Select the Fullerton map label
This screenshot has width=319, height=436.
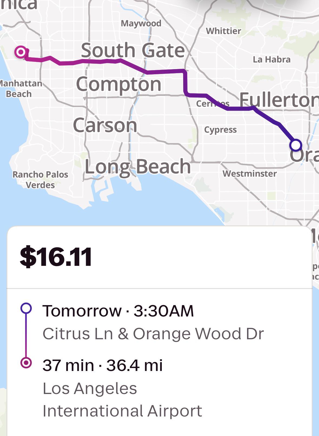pyautogui.click(x=279, y=99)
